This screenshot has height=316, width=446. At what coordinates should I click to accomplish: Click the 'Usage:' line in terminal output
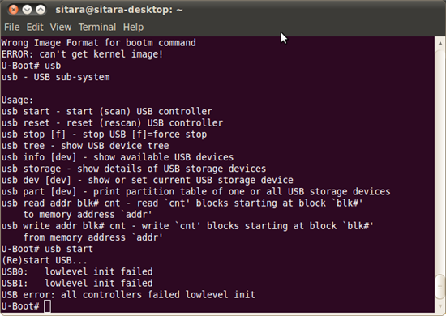coord(17,100)
